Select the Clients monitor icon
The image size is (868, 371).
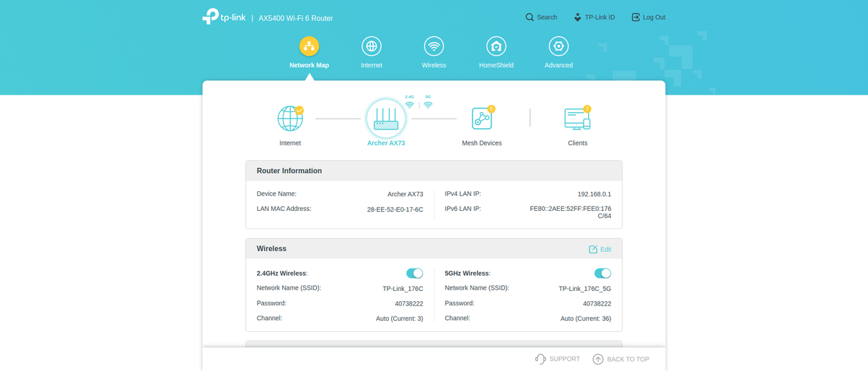577,119
